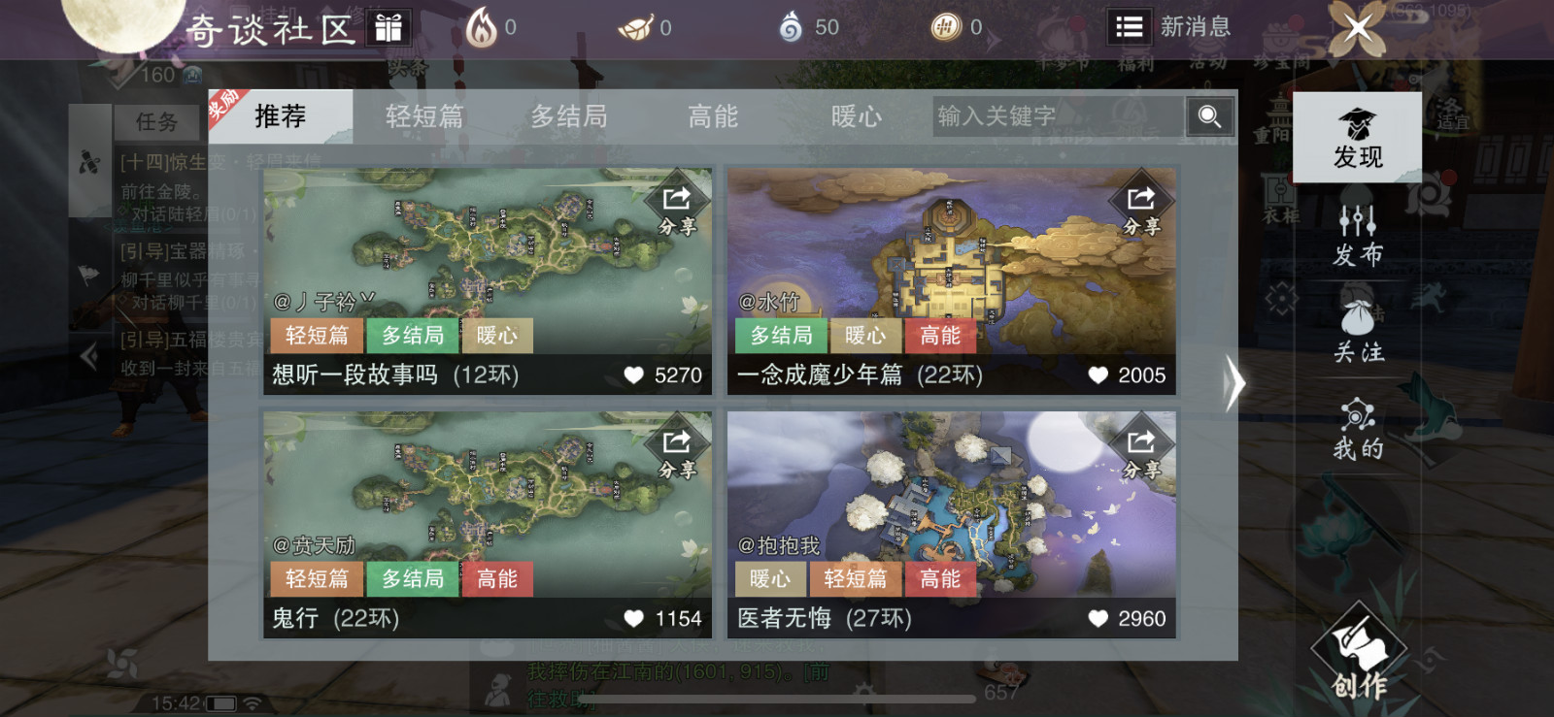Open the gift box icon beside 奇谈社区
1554x717 pixels.
coord(388,28)
